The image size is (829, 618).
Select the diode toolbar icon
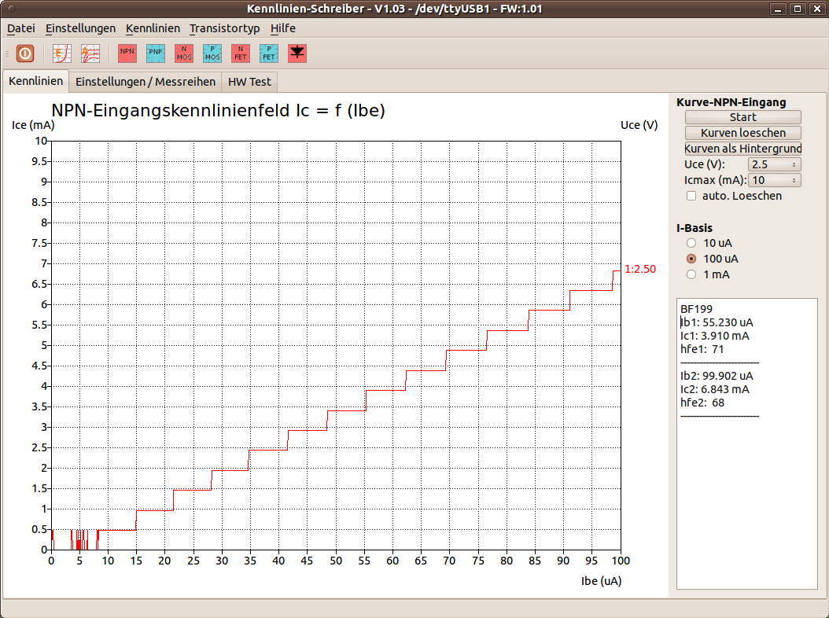coord(297,53)
